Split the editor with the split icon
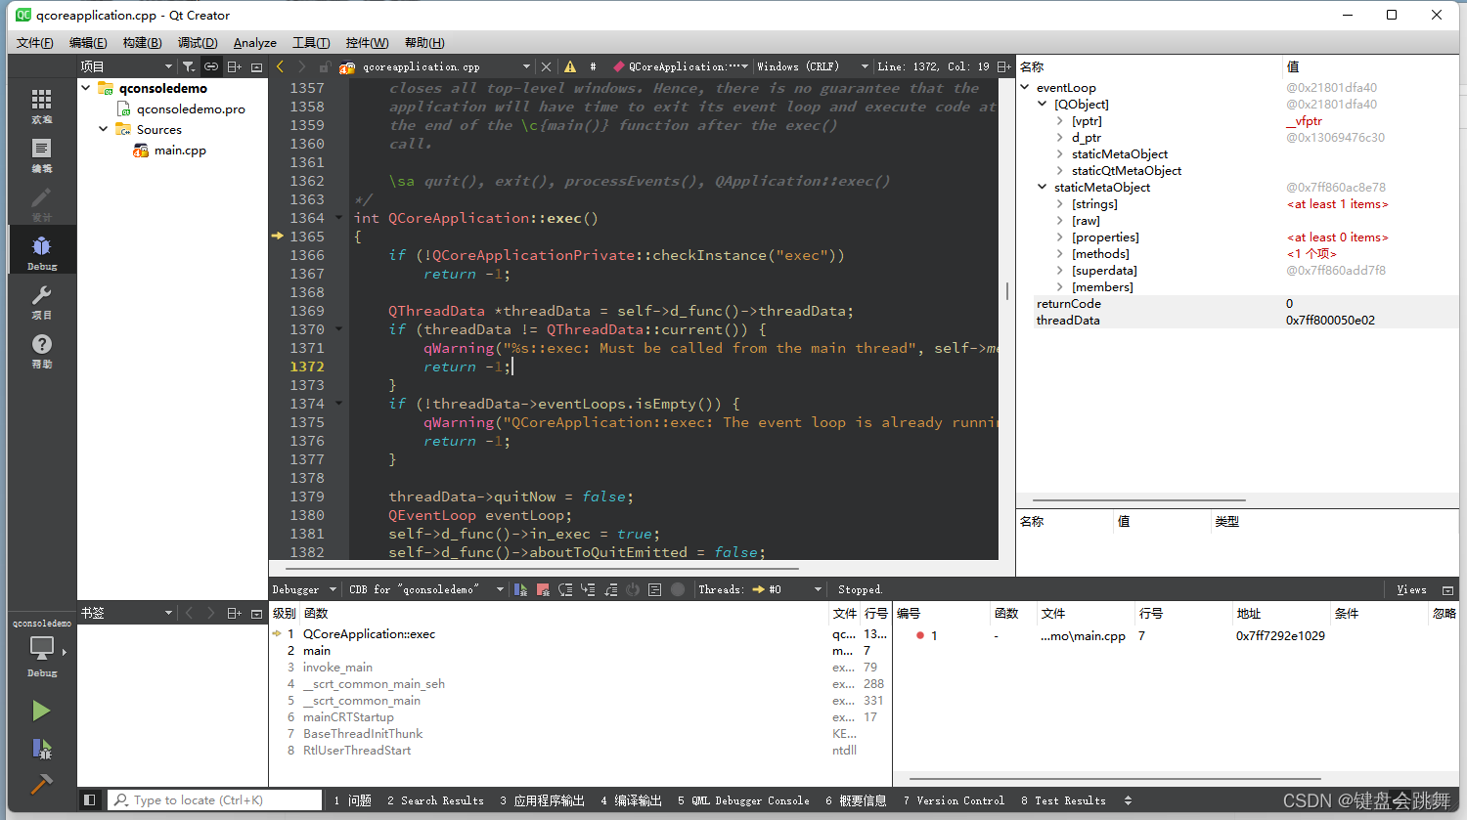The width and height of the screenshot is (1467, 820). [x=1003, y=66]
